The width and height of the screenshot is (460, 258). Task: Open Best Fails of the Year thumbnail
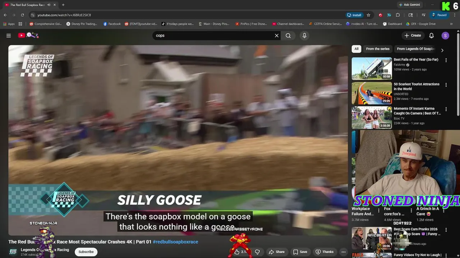pyautogui.click(x=372, y=68)
